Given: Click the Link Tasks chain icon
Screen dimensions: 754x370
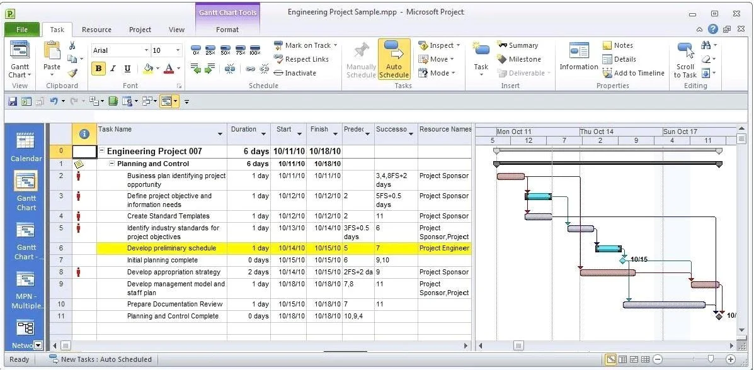Looking at the screenshot, I should point(250,69).
